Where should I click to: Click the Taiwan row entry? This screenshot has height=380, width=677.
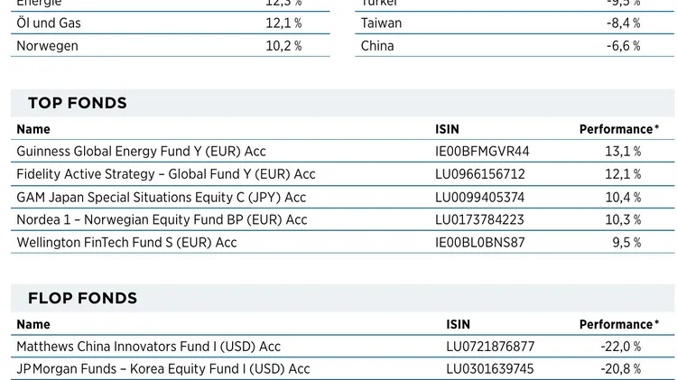click(515, 23)
